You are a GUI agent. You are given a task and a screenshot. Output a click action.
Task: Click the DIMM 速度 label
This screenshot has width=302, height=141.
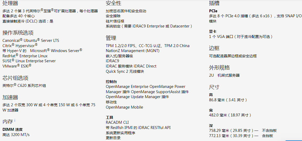pos(13,129)
